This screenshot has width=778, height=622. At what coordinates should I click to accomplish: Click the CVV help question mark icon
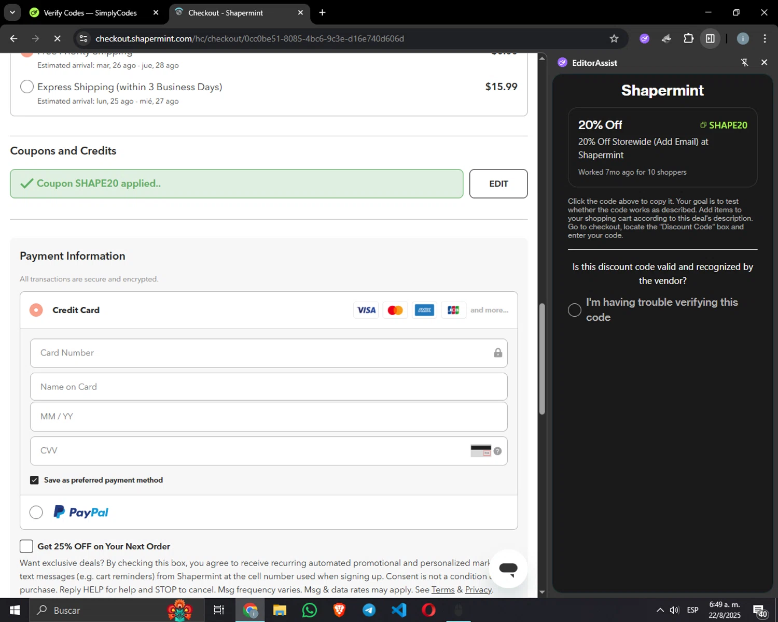tap(497, 451)
